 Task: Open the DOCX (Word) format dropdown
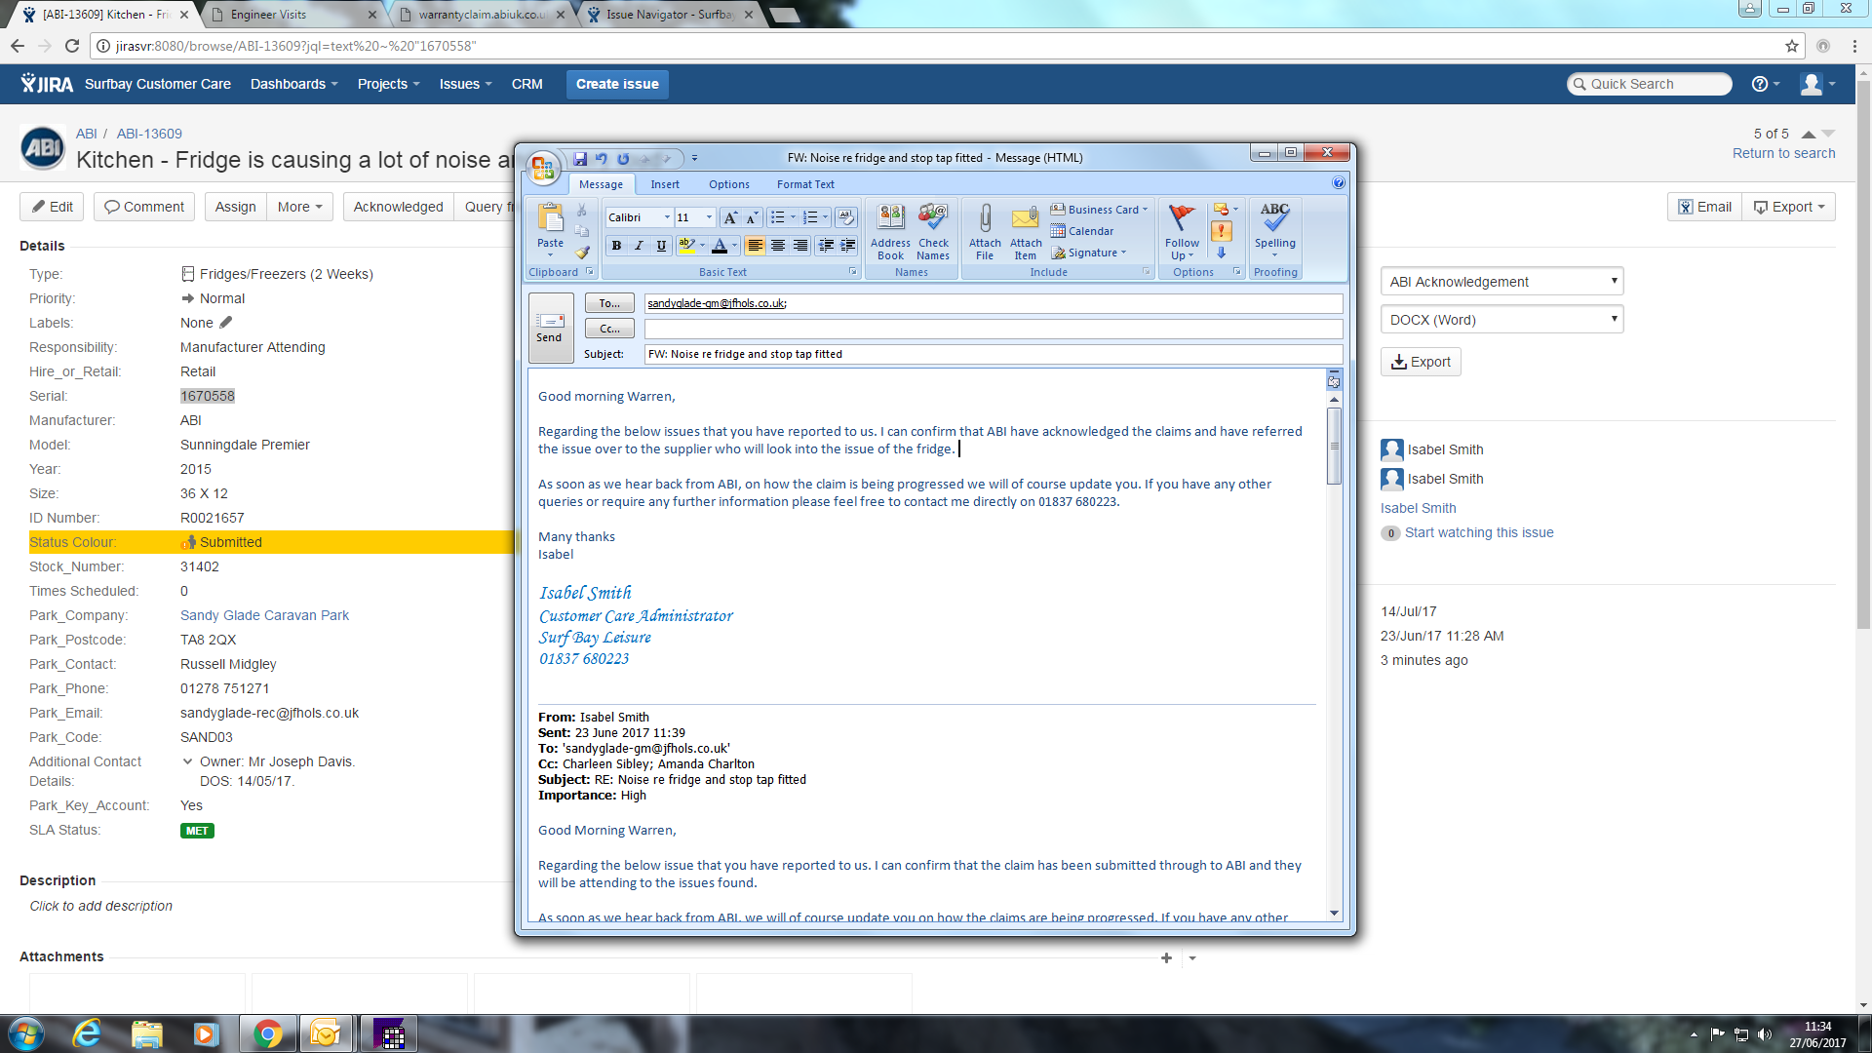point(1501,320)
